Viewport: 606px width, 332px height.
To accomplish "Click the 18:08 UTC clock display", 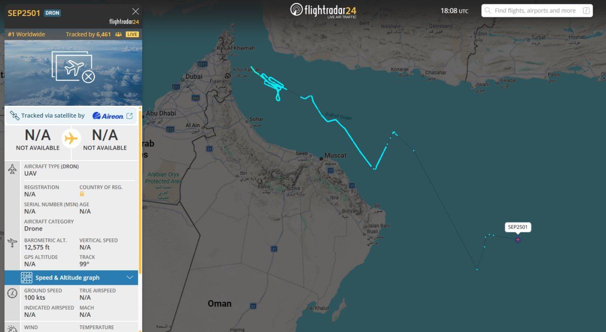I will coord(454,10).
